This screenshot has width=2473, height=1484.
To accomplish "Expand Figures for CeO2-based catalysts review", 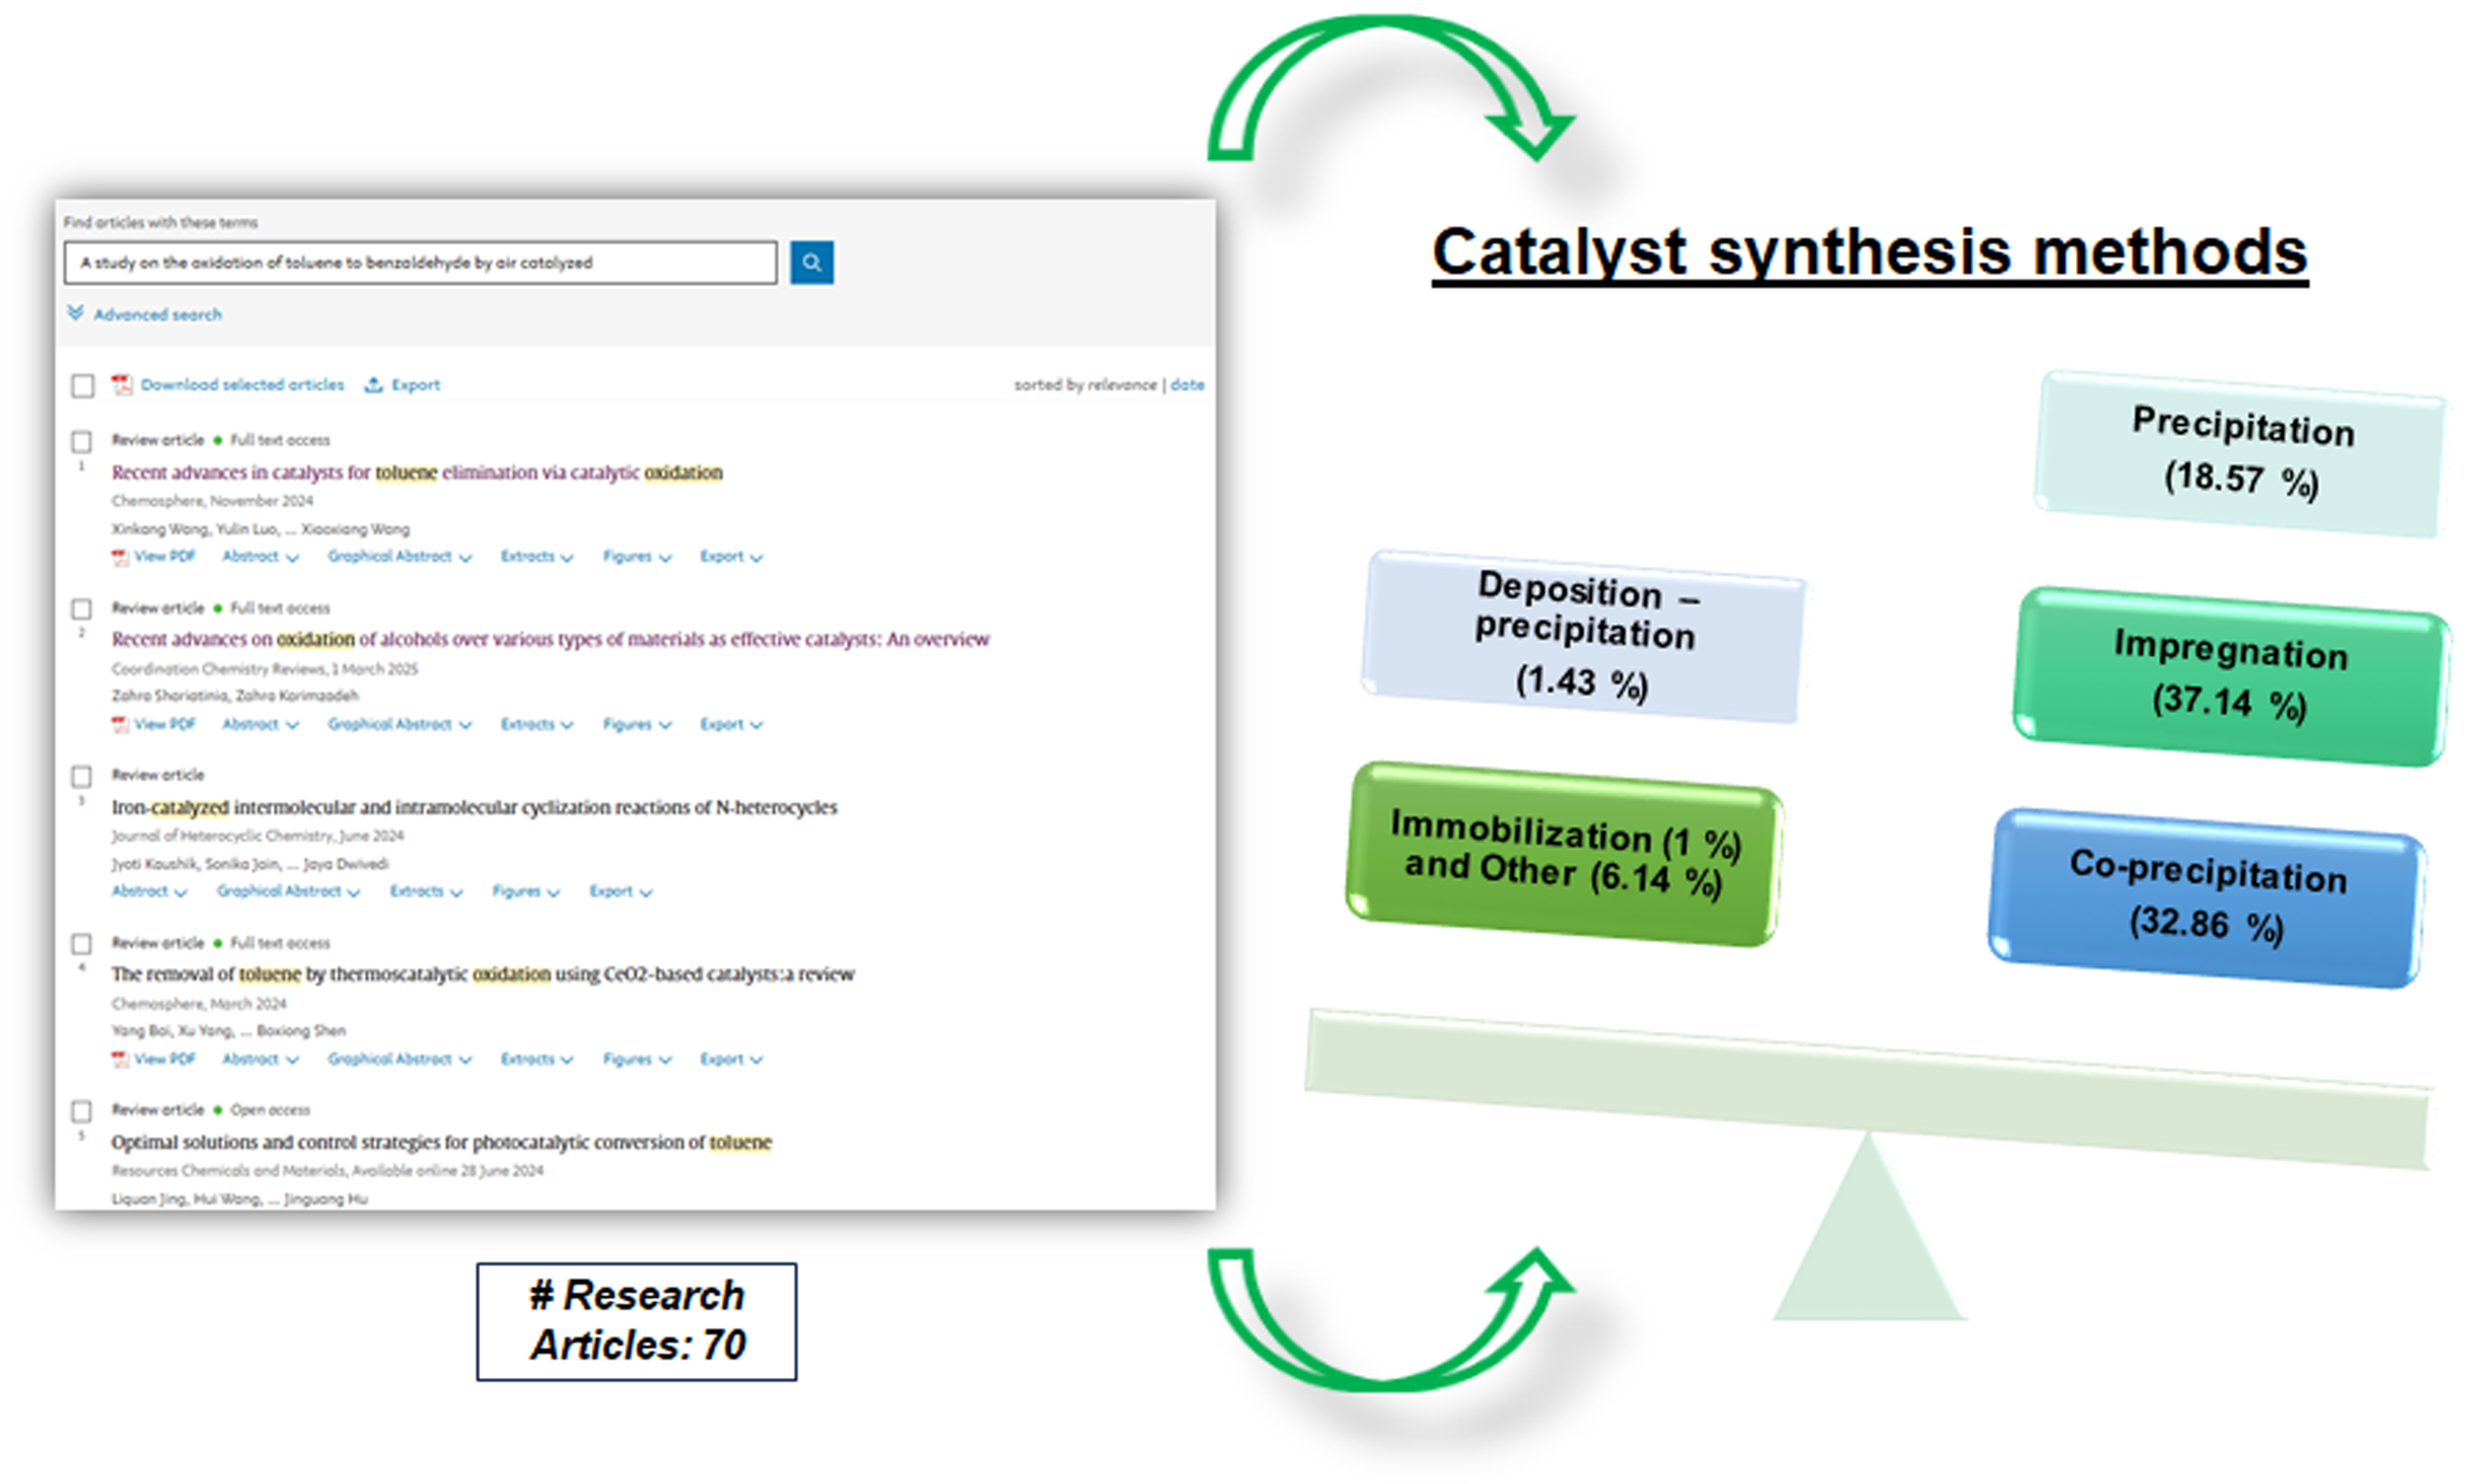I will click(637, 1060).
